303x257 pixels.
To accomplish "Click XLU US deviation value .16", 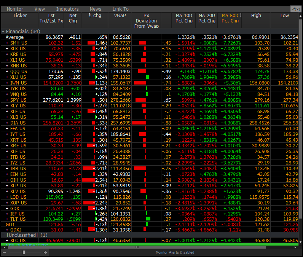I will [x=167, y=77].
